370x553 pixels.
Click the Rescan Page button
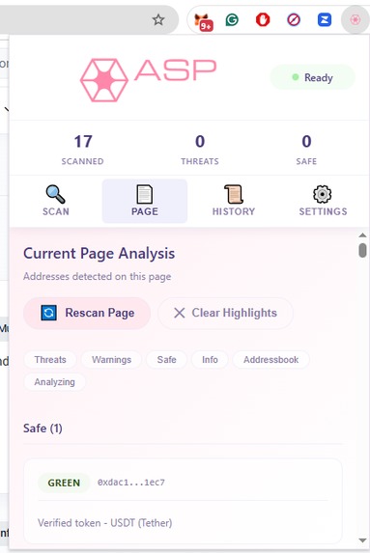pyautogui.click(x=87, y=314)
